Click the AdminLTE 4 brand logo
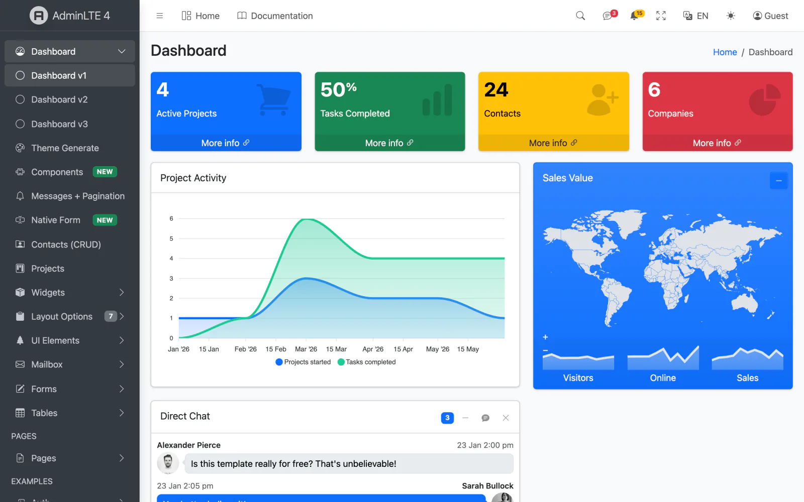 point(70,16)
